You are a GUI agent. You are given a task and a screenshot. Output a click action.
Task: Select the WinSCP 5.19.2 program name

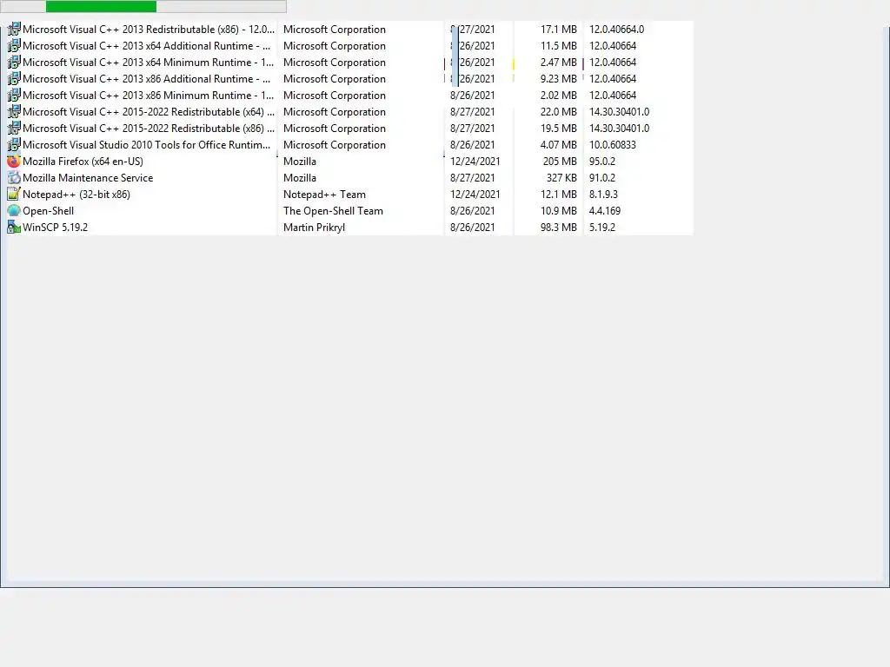(x=55, y=227)
